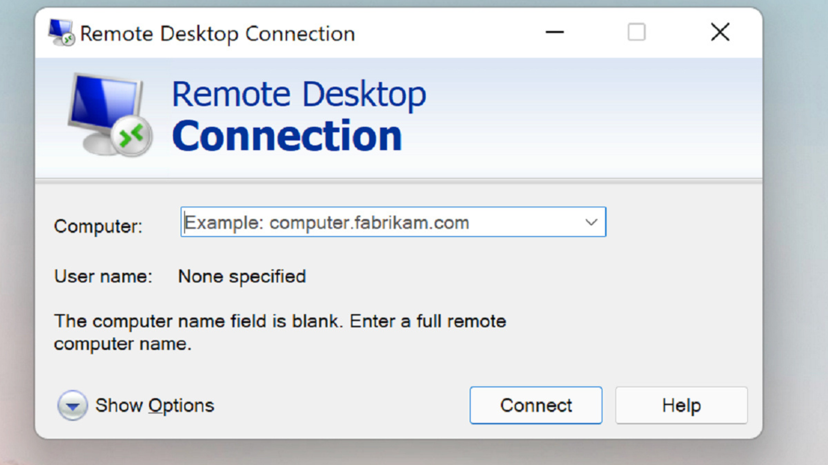Click the "None specified" user name value
Screen dimensions: 828x465
tap(242, 276)
